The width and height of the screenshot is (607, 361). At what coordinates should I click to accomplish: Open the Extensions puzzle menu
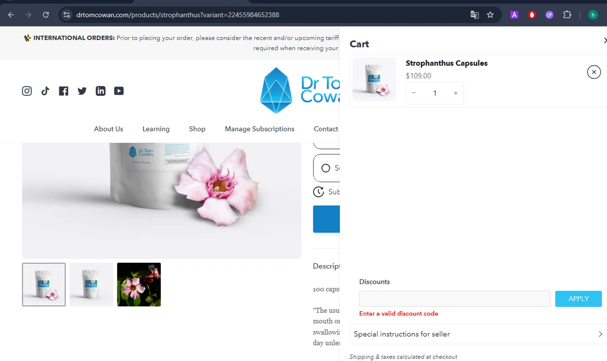[567, 15]
